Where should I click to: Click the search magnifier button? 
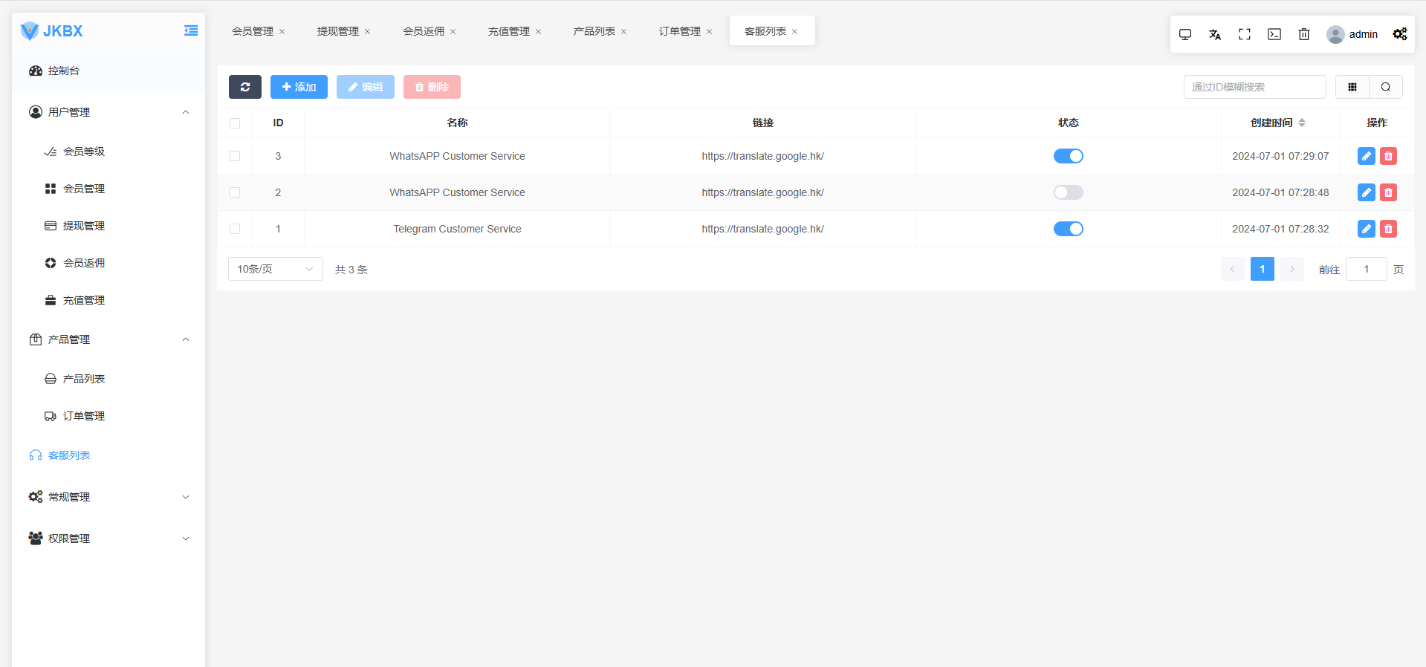point(1386,87)
